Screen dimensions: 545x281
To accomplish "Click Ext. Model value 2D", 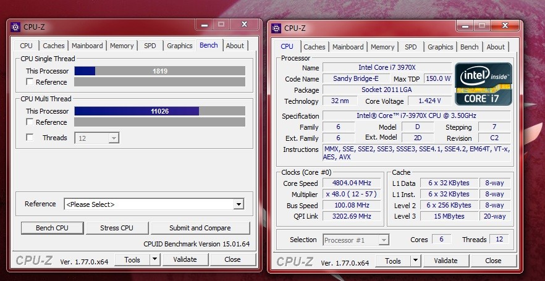I will [418, 138].
